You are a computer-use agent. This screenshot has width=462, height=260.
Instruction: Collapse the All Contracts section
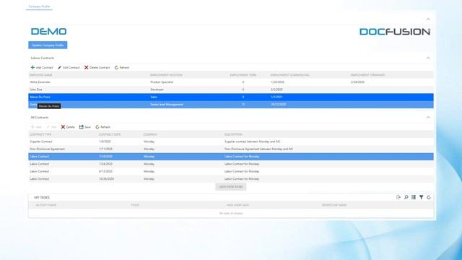(428, 117)
